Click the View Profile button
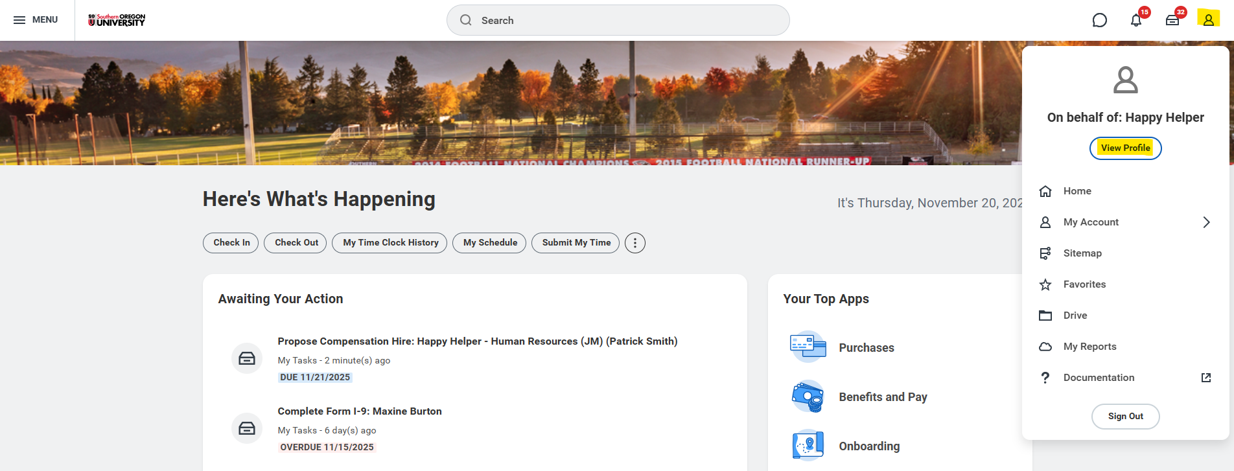1234x471 pixels. 1125,148
